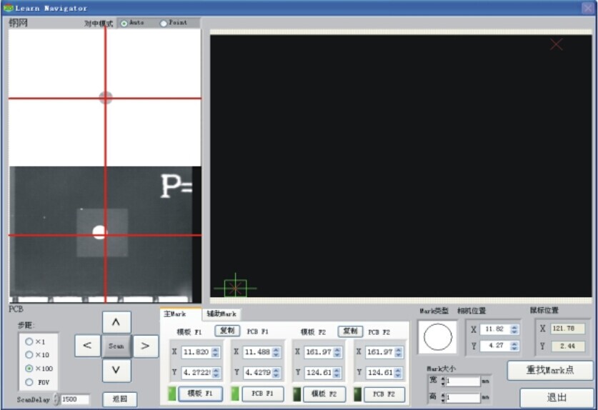Move camera right with the > button
The image size is (598, 410).
pos(145,346)
